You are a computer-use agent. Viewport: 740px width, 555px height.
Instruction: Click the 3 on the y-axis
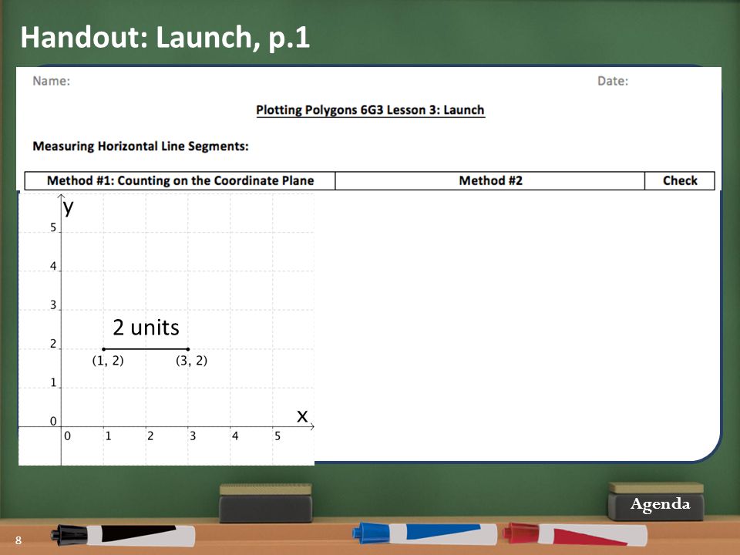(x=53, y=305)
